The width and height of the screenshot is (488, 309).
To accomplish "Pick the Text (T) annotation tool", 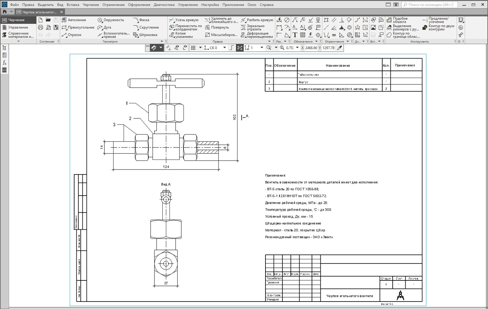I will (x=295, y=35).
